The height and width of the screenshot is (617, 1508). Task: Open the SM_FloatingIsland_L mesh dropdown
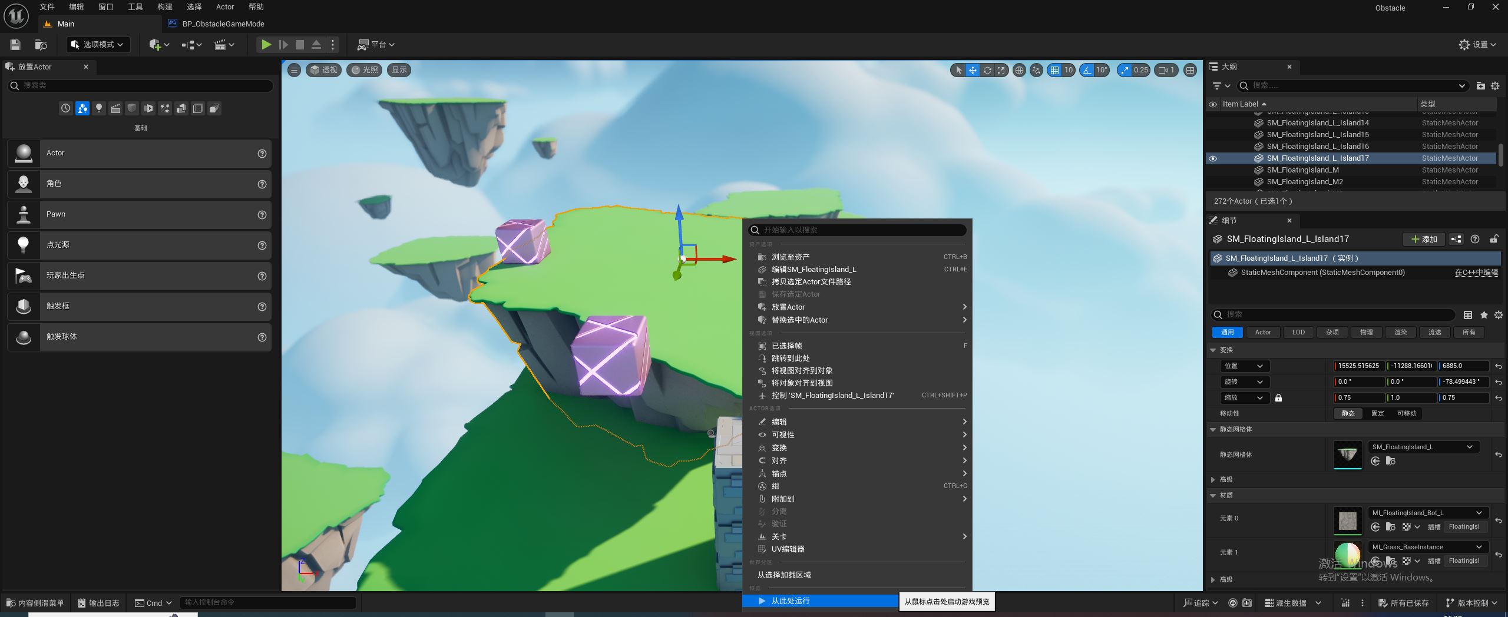(x=1423, y=447)
